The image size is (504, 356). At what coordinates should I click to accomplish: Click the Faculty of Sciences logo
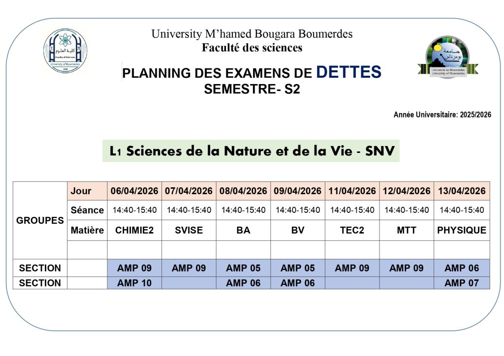[x=65, y=51]
